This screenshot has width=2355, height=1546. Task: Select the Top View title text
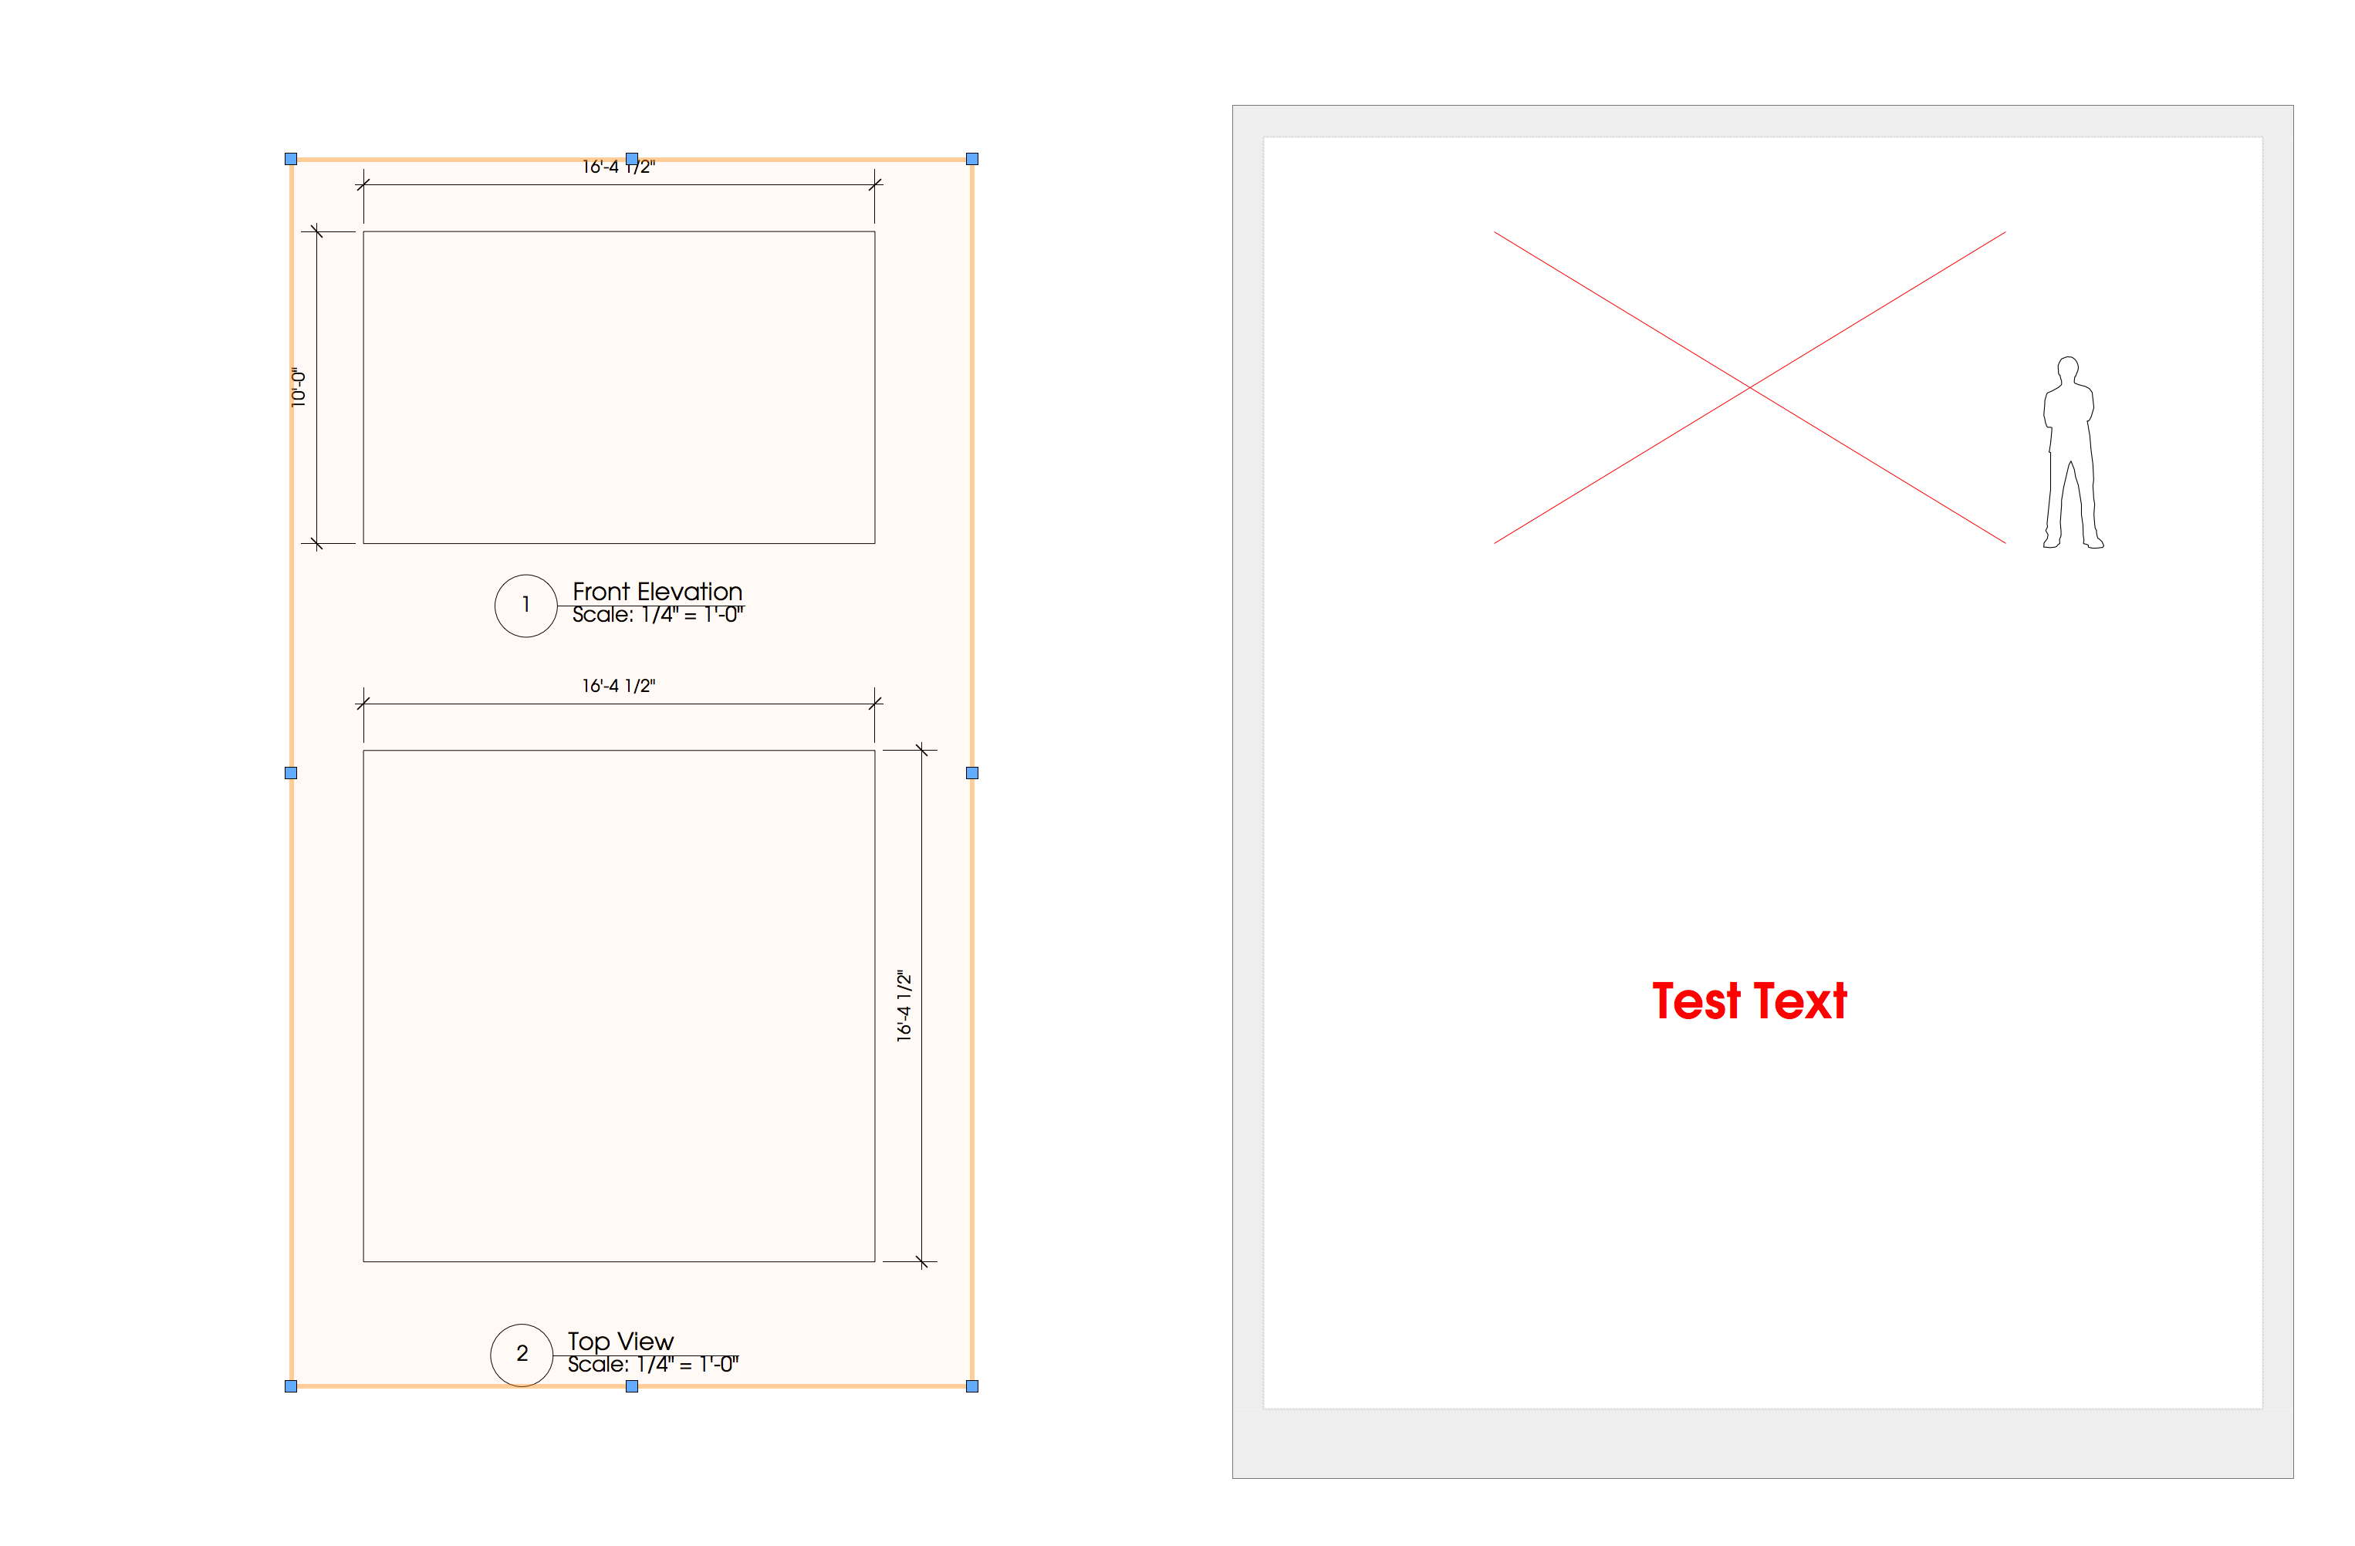(620, 1342)
